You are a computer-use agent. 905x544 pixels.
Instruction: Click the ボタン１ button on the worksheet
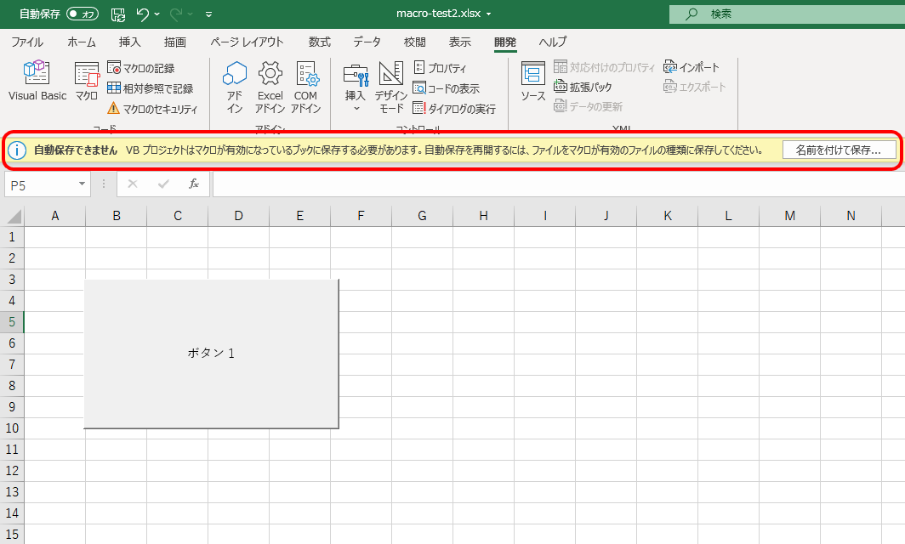point(211,353)
